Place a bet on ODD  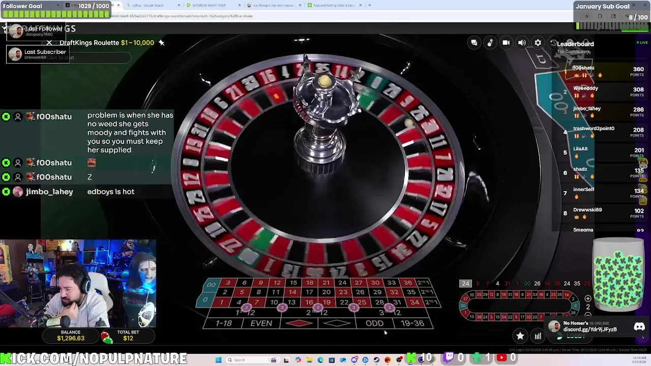tap(374, 323)
